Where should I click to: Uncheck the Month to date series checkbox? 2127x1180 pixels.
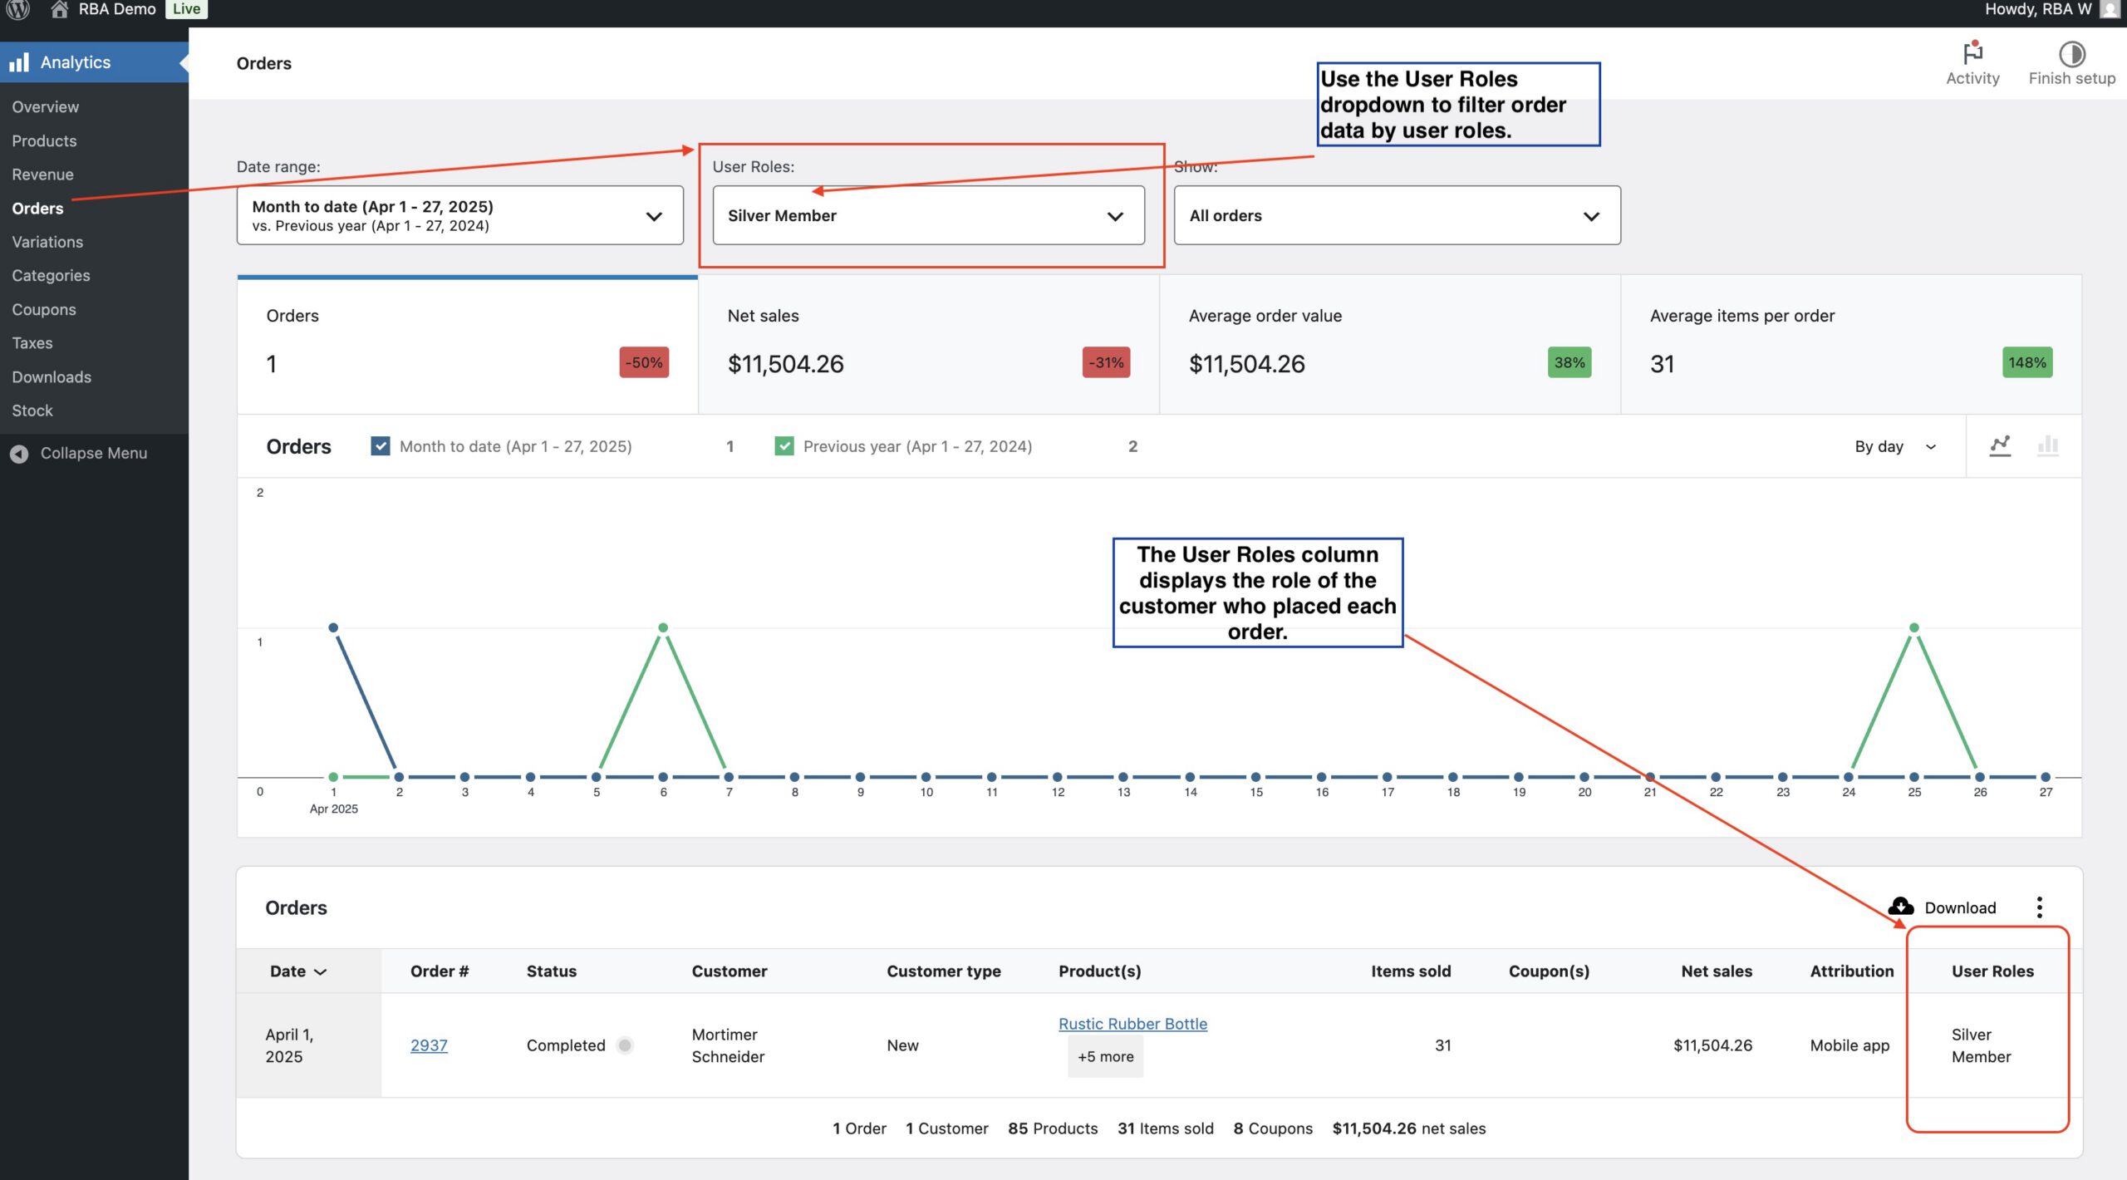pos(381,446)
